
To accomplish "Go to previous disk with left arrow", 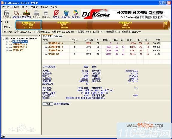I will click(x=5, y=22).
